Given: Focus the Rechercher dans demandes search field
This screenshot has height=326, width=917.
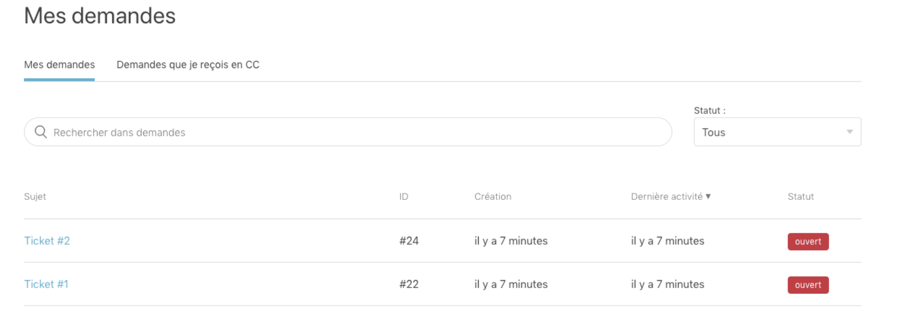Looking at the screenshot, I should point(355,132).
